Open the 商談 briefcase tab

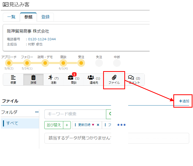(74, 80)
